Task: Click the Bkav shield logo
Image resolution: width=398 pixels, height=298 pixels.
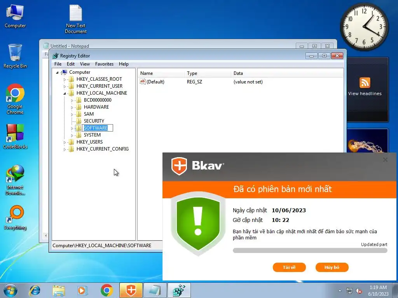Action: pyautogui.click(x=179, y=166)
